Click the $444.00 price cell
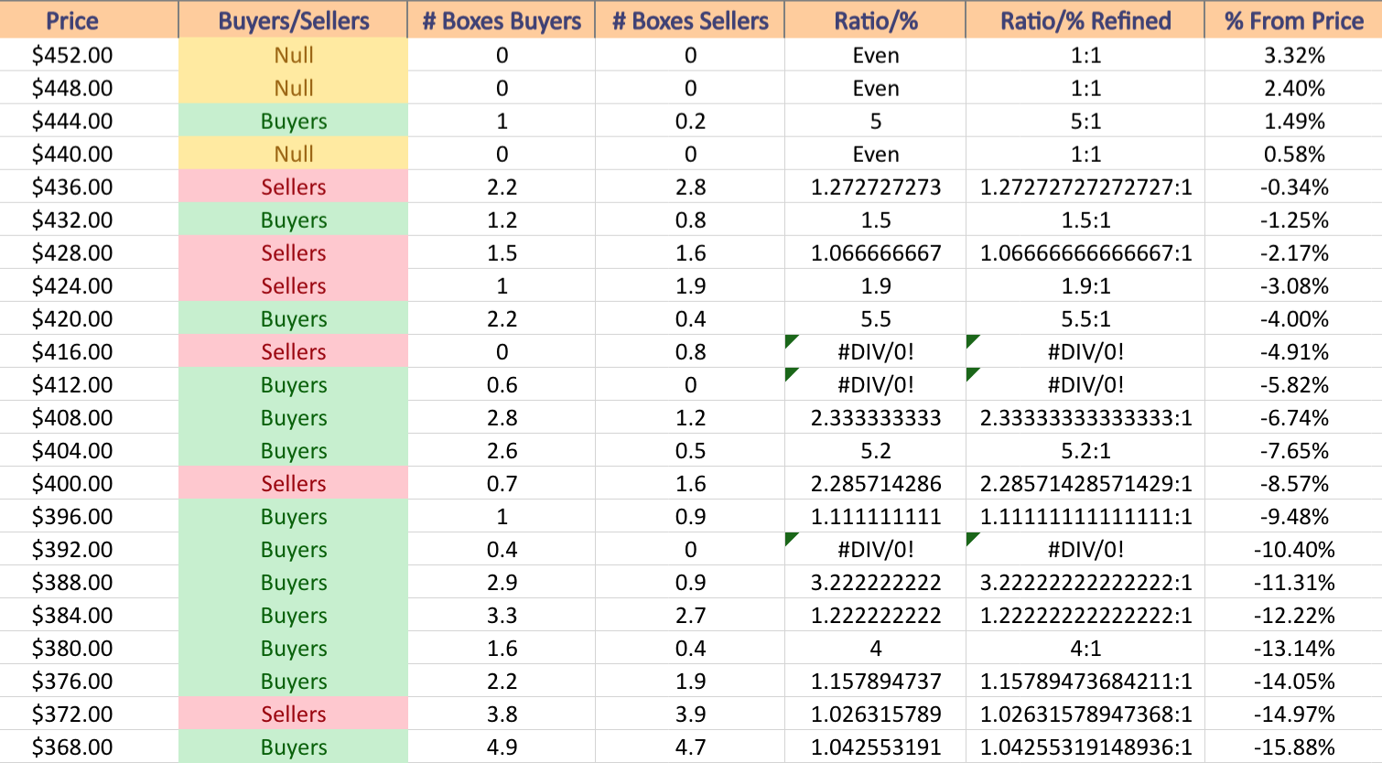This screenshot has height=763, width=1382. (89, 121)
